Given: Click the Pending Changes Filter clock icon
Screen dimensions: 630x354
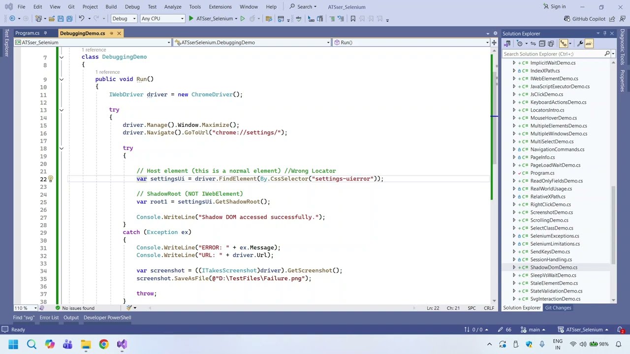Looking at the screenshot, I should pyautogui.click(x=519, y=44).
